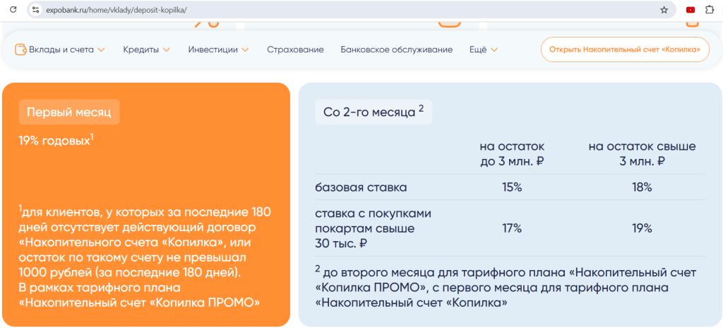Click the базовая ставка row label
723x328 pixels.
[x=361, y=187]
